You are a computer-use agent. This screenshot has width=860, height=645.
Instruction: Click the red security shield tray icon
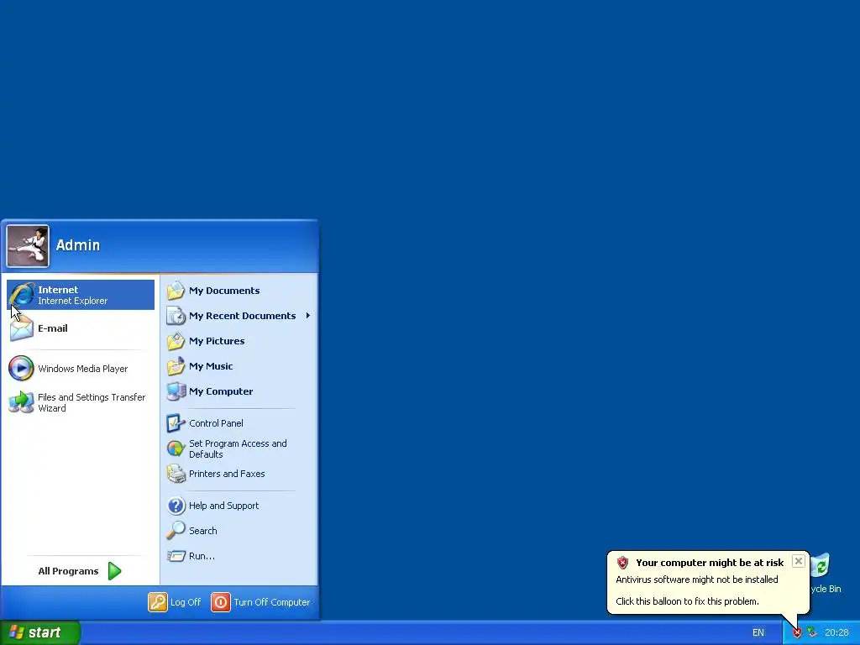coord(797,633)
